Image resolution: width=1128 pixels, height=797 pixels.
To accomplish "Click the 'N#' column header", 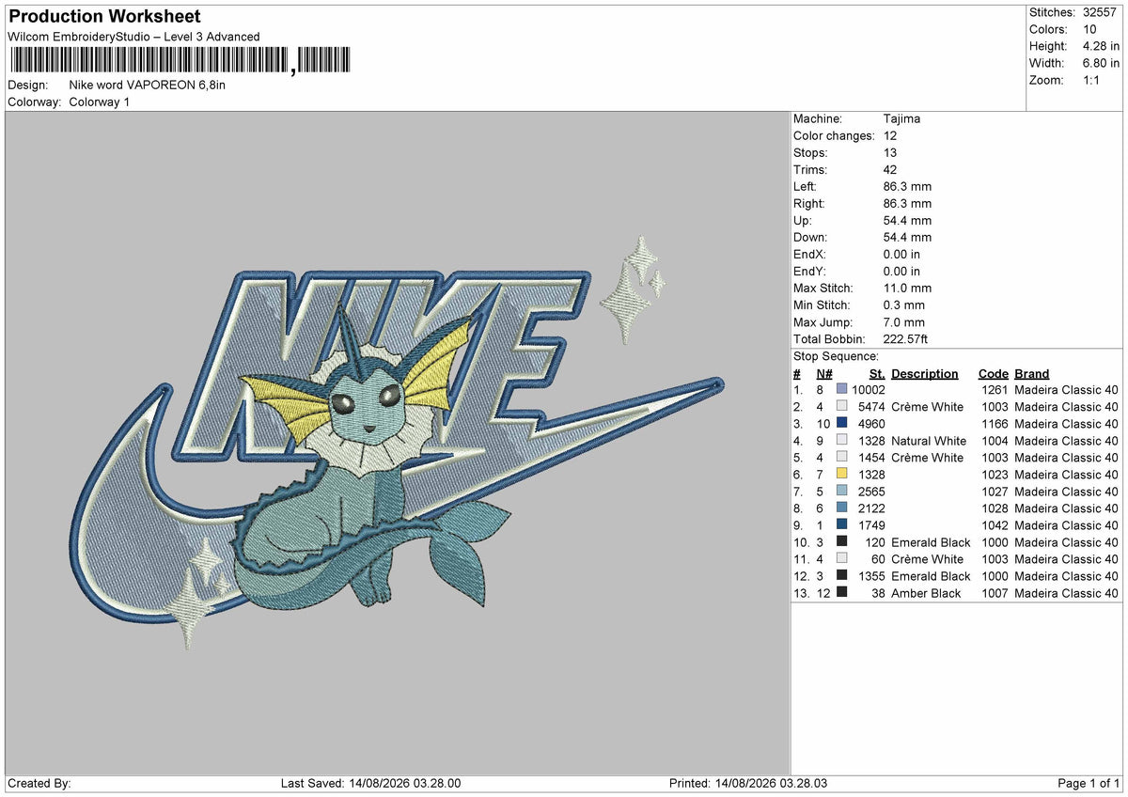I will 824,374.
